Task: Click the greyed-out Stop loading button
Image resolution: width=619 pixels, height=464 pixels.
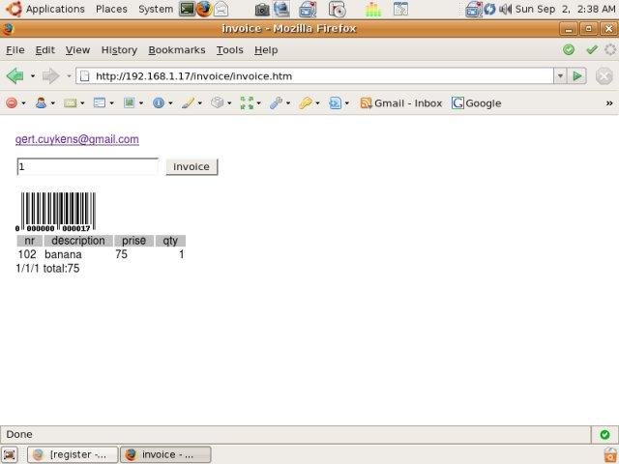Action: pyautogui.click(x=604, y=75)
